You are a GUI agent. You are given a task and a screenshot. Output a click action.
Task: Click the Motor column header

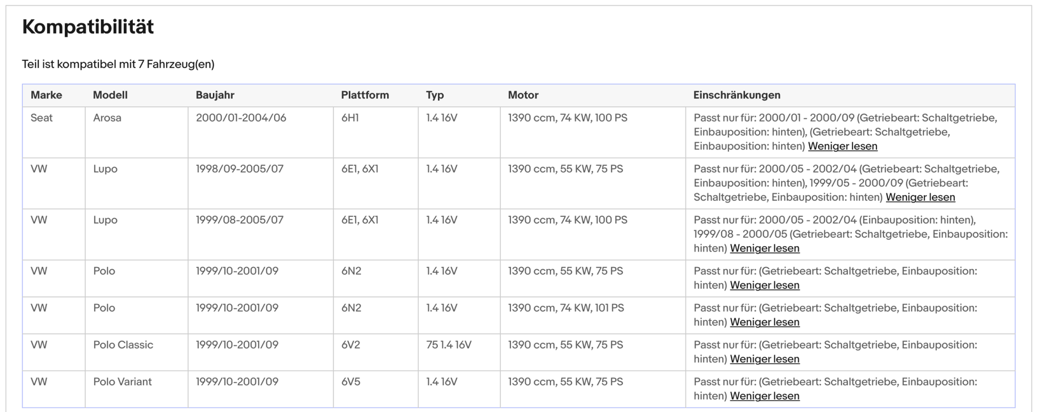click(523, 95)
